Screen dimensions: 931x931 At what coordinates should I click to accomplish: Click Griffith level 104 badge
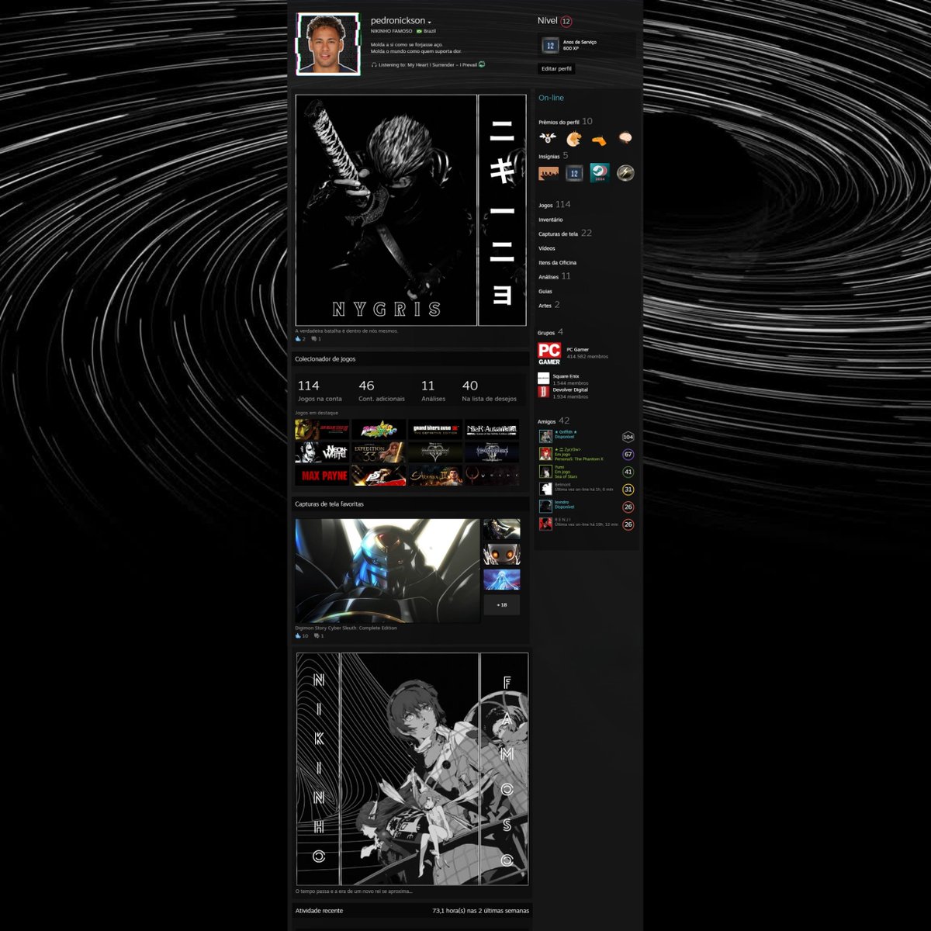point(628,437)
